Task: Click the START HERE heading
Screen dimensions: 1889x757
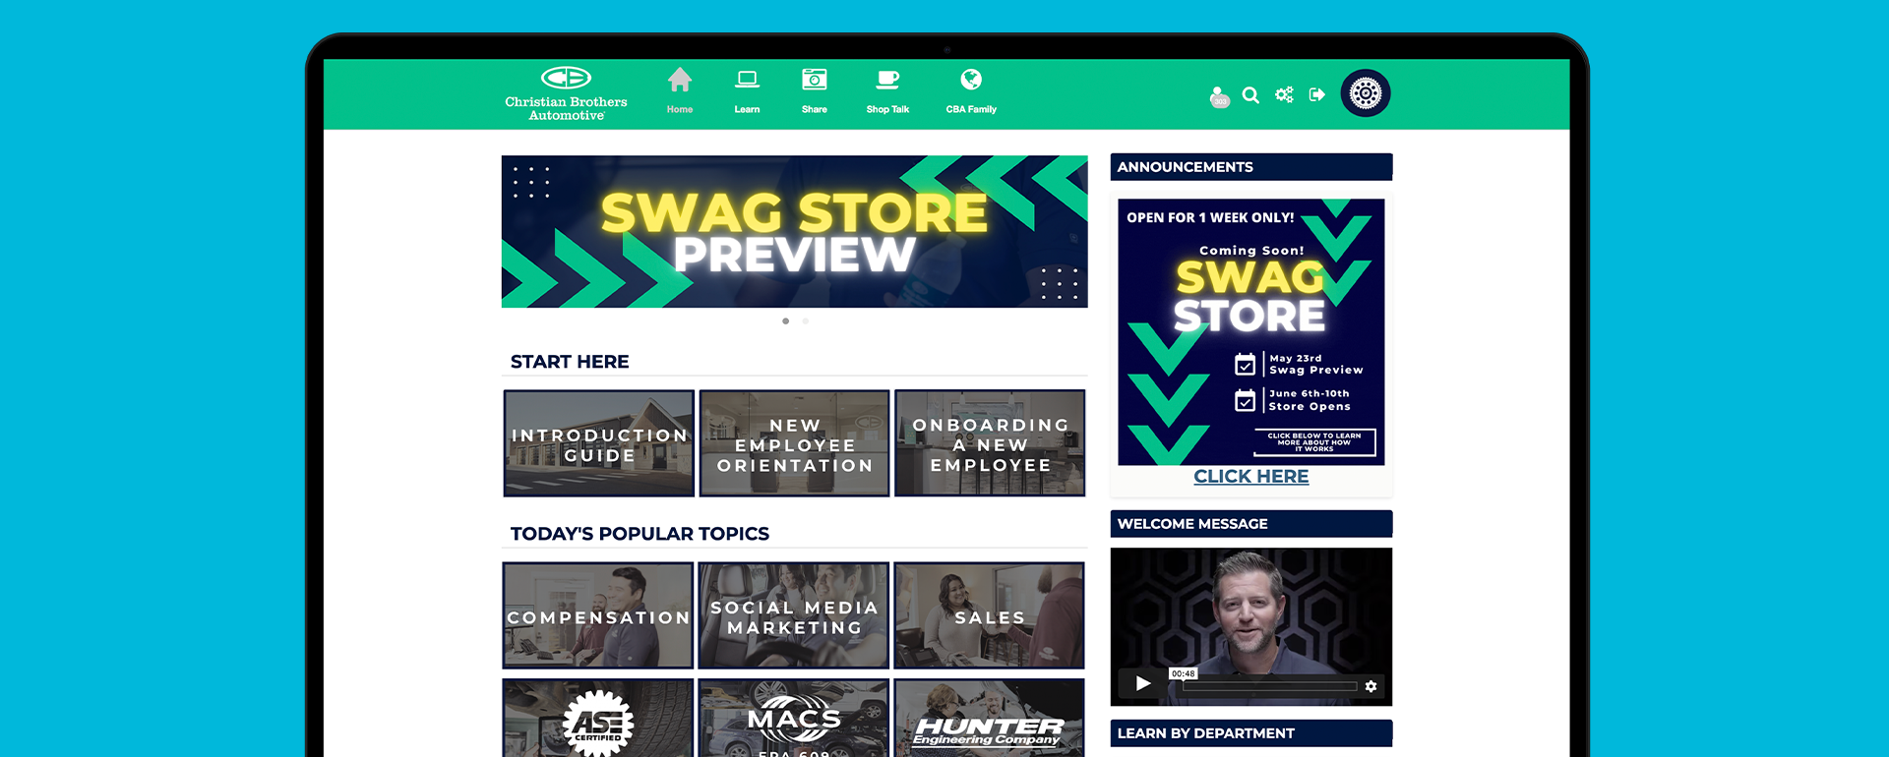Action: point(570,362)
